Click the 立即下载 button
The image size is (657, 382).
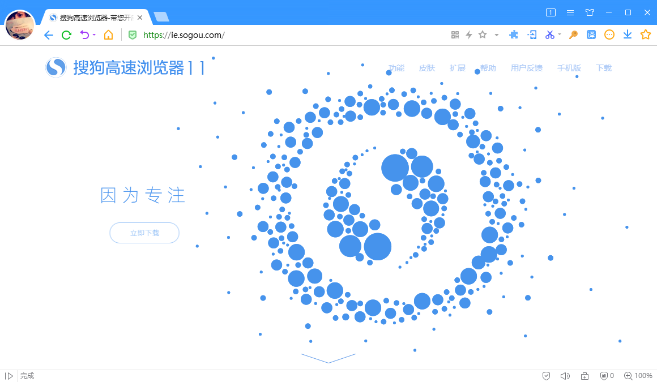[144, 233]
